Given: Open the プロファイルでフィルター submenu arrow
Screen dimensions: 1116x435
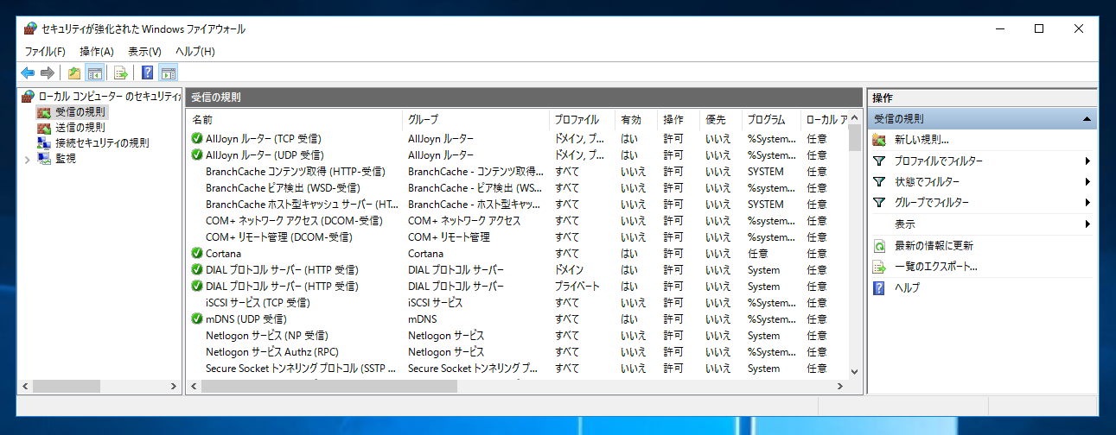Looking at the screenshot, I should click(x=1087, y=161).
